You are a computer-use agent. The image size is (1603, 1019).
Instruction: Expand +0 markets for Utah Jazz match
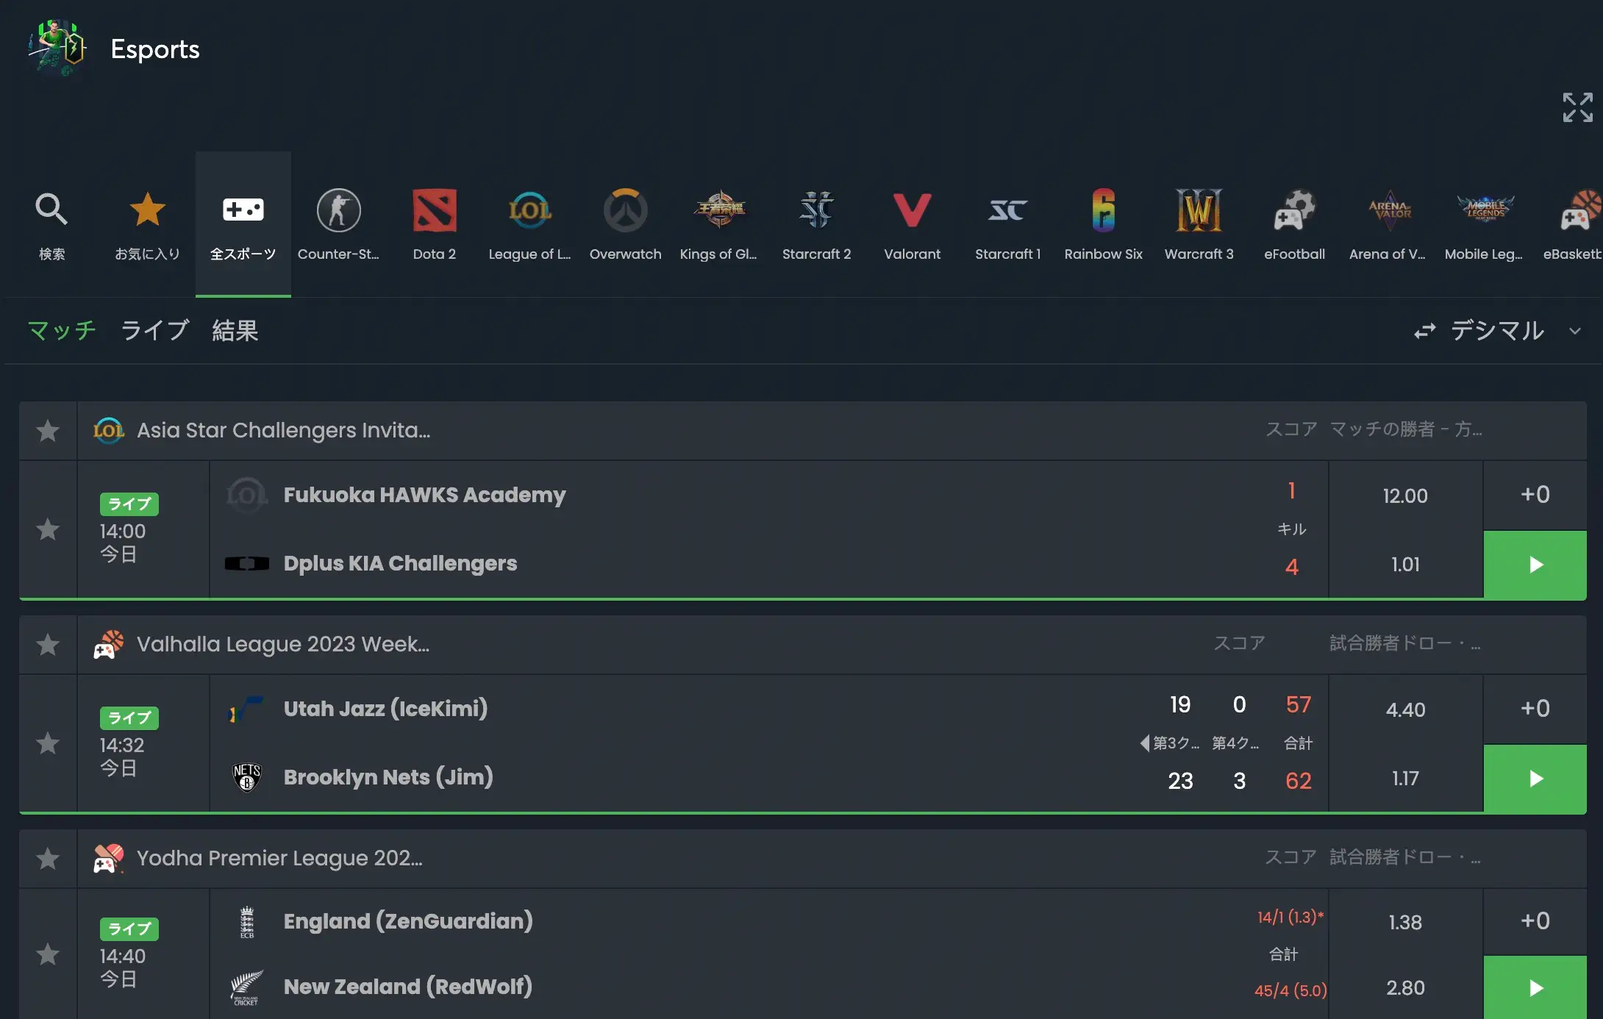click(x=1535, y=709)
